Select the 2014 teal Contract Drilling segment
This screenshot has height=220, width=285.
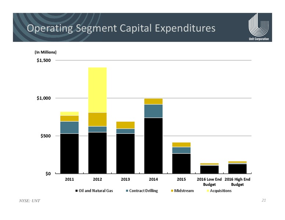[154, 111]
